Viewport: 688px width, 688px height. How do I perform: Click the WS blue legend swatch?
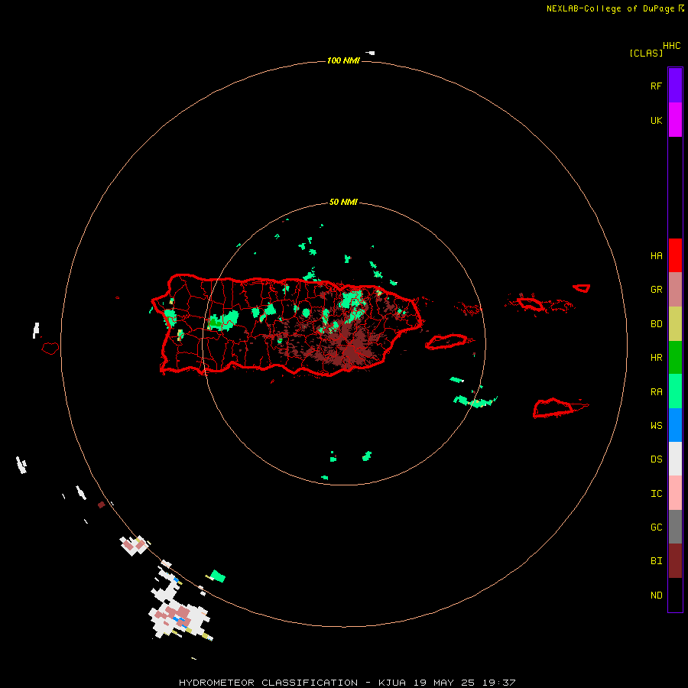[675, 425]
